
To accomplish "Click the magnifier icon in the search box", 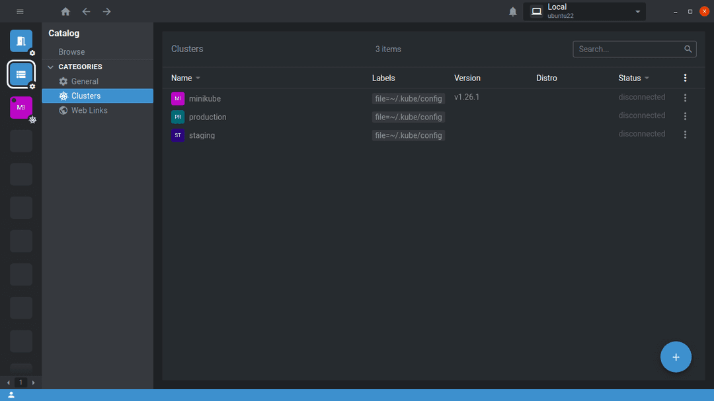I will pos(688,49).
